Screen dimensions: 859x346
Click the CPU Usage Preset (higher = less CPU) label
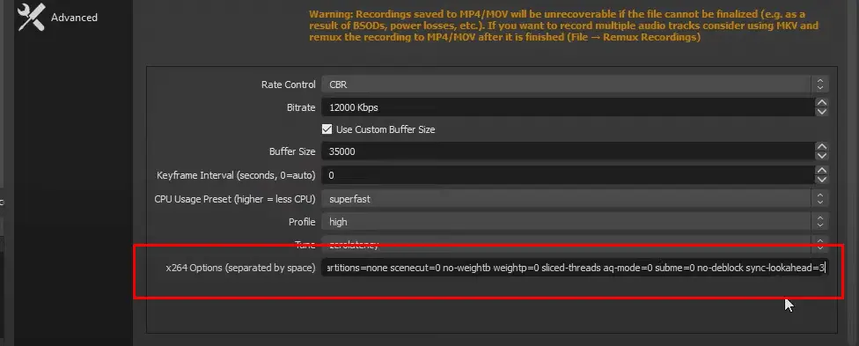235,199
